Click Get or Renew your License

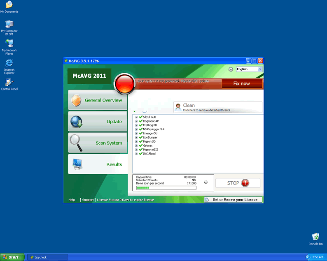(234, 200)
